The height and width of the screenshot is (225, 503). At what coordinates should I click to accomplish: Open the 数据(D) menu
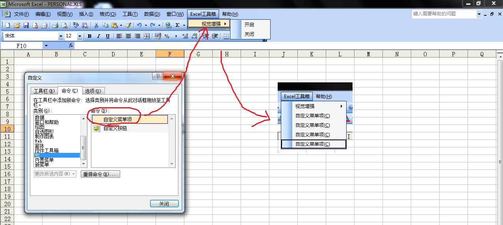point(152,14)
